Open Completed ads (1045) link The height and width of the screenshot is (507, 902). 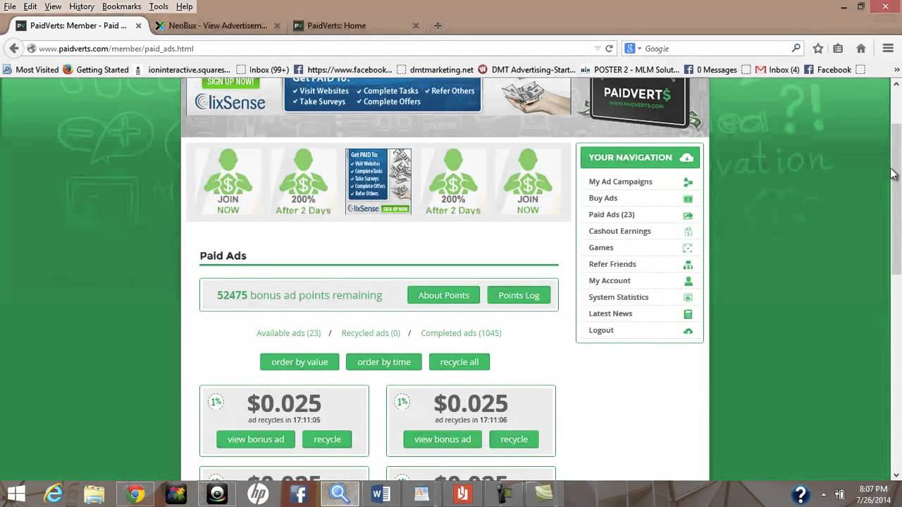pyautogui.click(x=461, y=333)
